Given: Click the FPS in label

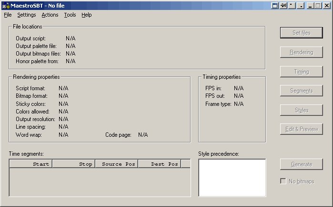Looking at the screenshot, I should (213, 88).
